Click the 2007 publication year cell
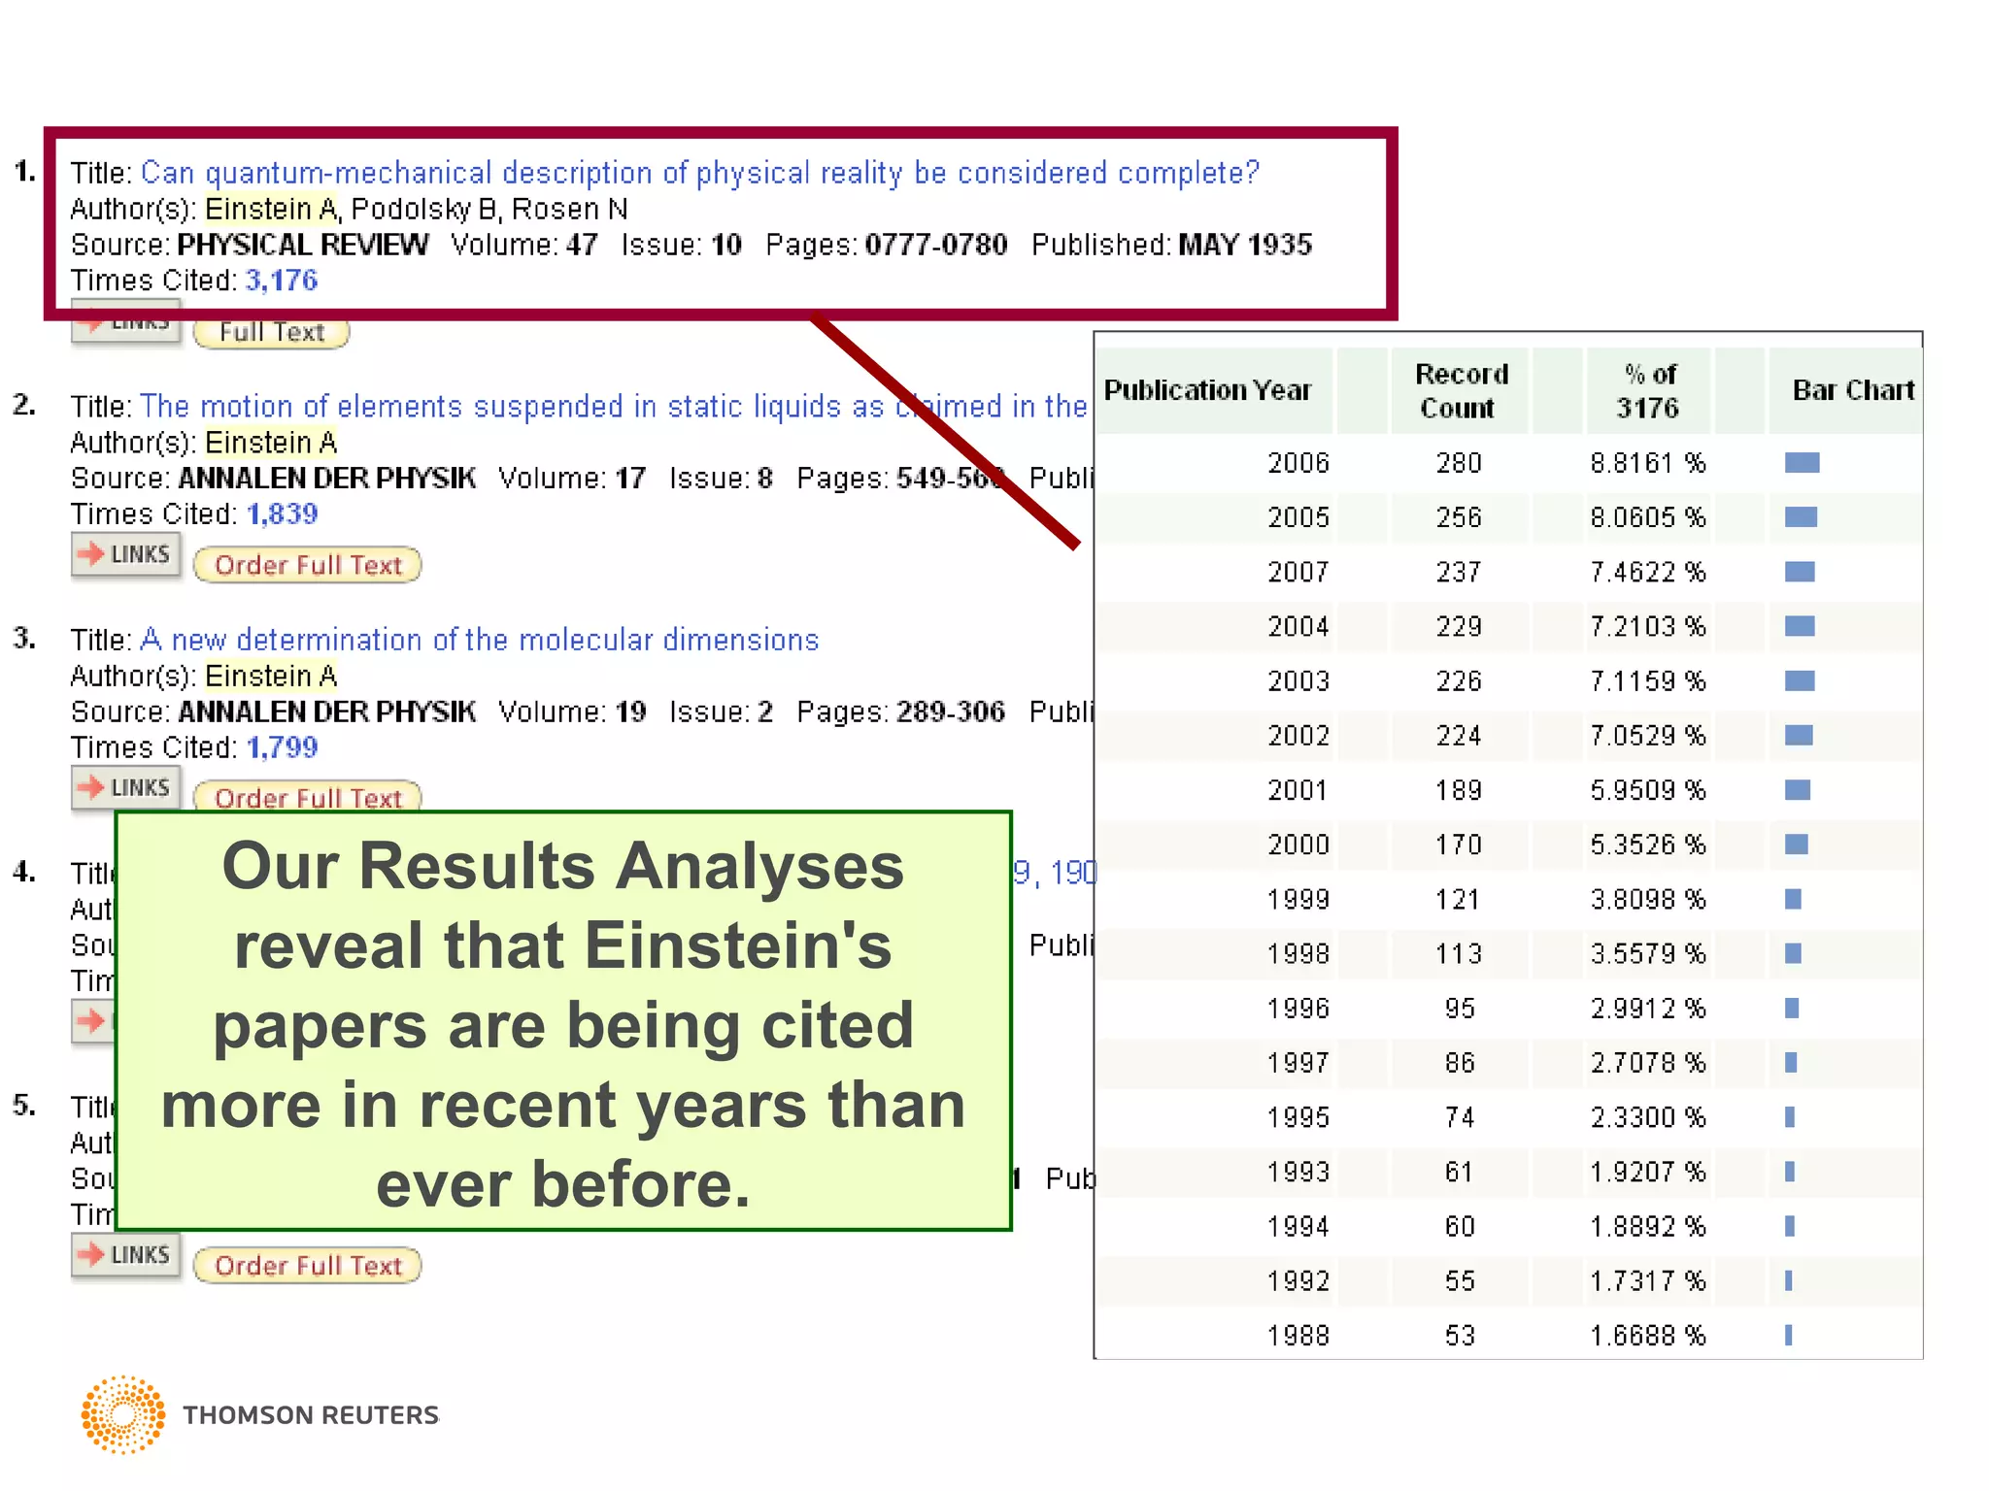Image resolution: width=1989 pixels, height=1491 pixels. 1298,572
